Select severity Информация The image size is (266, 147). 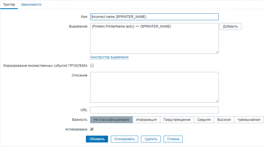coord(146,120)
